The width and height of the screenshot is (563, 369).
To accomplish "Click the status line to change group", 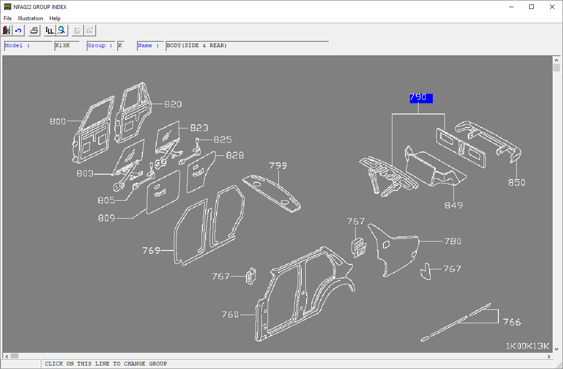I will click(x=106, y=364).
